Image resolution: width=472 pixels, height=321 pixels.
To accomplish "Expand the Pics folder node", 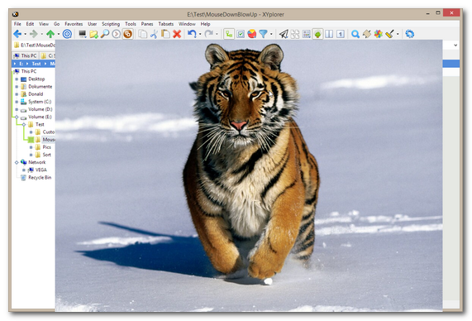I will click(x=31, y=147).
